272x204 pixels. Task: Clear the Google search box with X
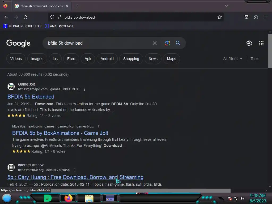[155, 43]
